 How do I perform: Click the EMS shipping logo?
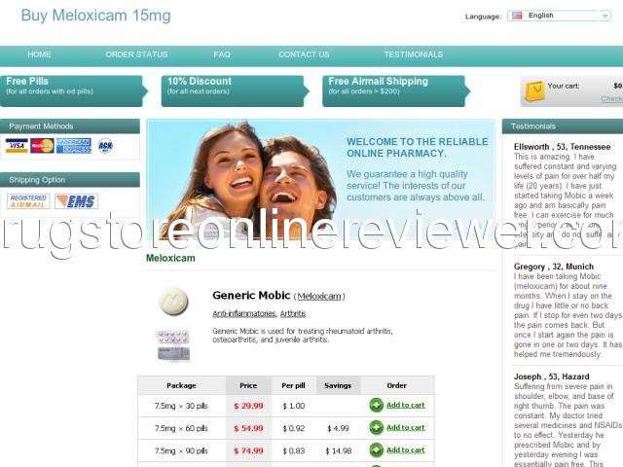(76, 201)
